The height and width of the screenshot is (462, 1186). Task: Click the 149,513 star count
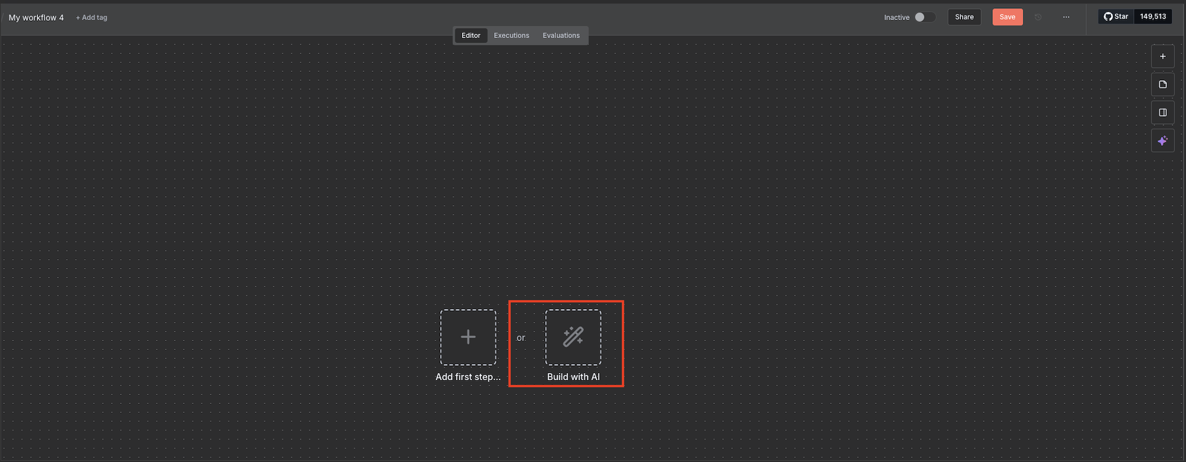[x=1153, y=17]
